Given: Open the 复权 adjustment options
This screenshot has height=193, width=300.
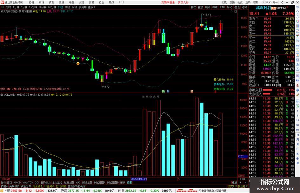Looking at the screenshot, I should 193,7.
